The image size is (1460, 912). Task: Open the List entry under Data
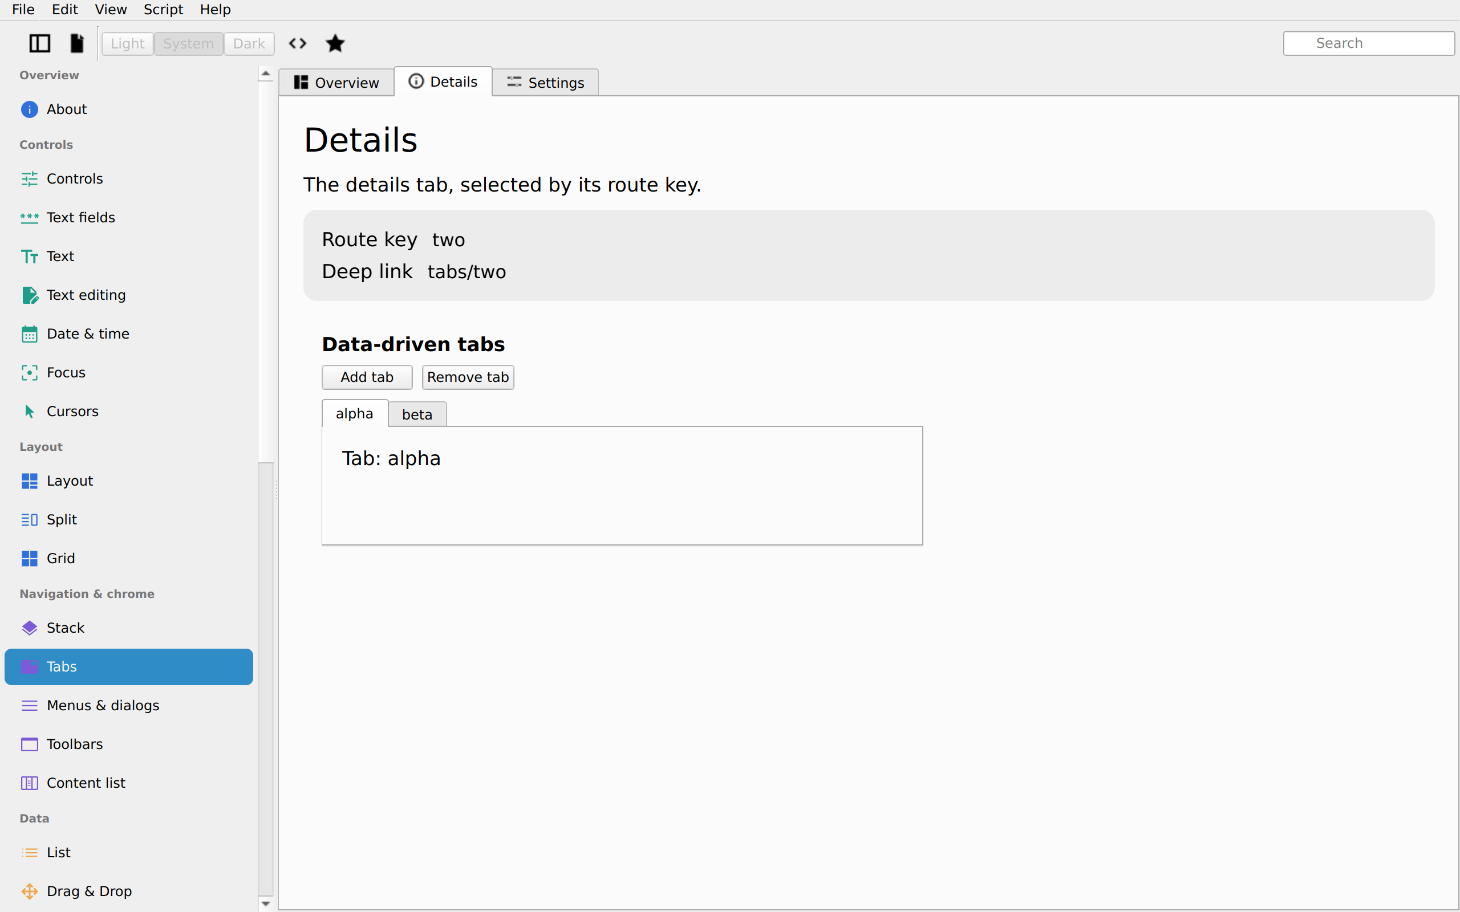coord(128,852)
